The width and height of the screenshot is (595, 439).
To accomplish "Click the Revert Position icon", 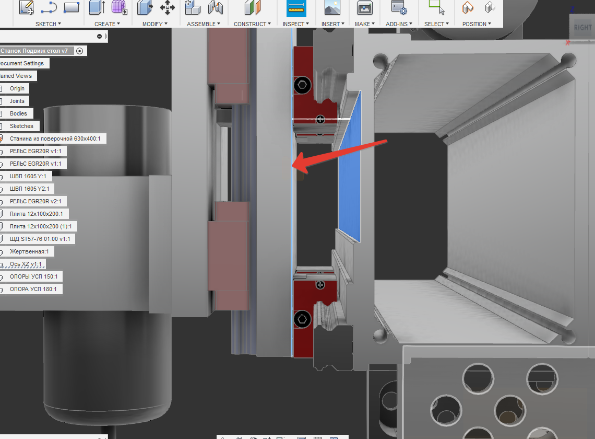I will pos(490,8).
